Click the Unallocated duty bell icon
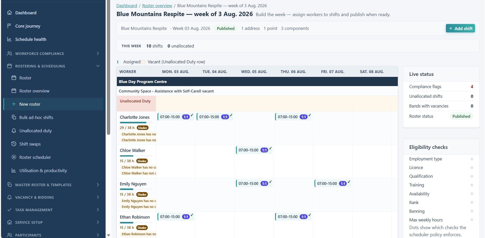The image size is (485, 238). (x=14, y=130)
